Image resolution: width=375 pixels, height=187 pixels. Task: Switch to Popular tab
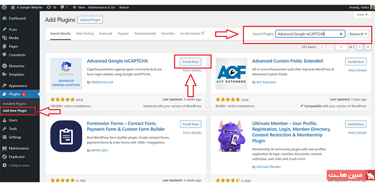point(123,33)
